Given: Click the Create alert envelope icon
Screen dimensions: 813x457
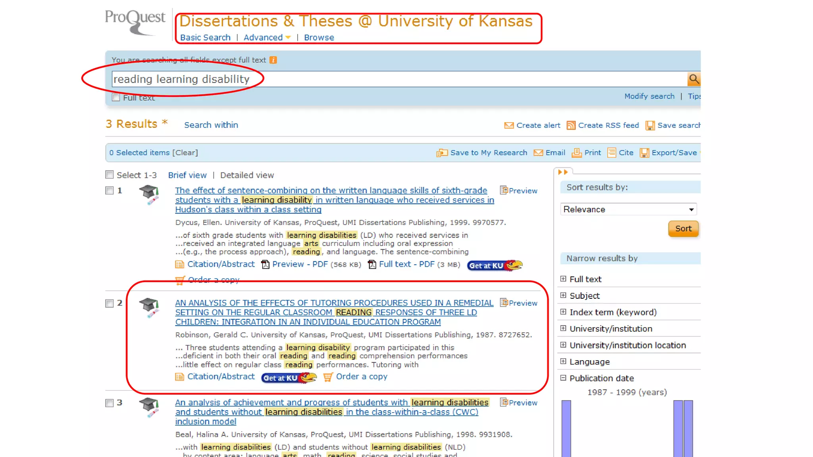Looking at the screenshot, I should (509, 125).
